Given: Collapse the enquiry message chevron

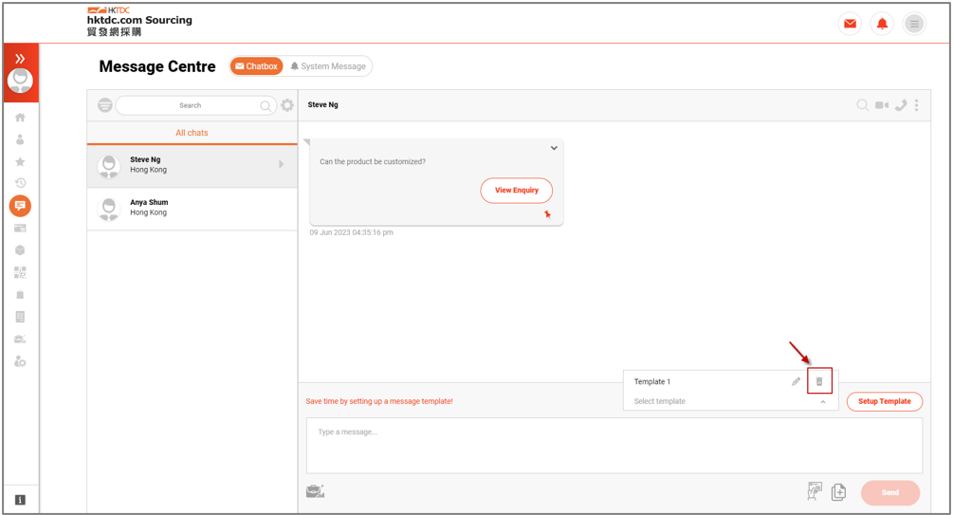Looking at the screenshot, I should point(554,148).
